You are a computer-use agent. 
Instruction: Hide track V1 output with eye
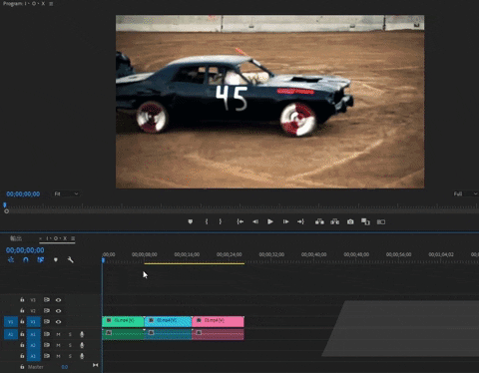point(58,322)
